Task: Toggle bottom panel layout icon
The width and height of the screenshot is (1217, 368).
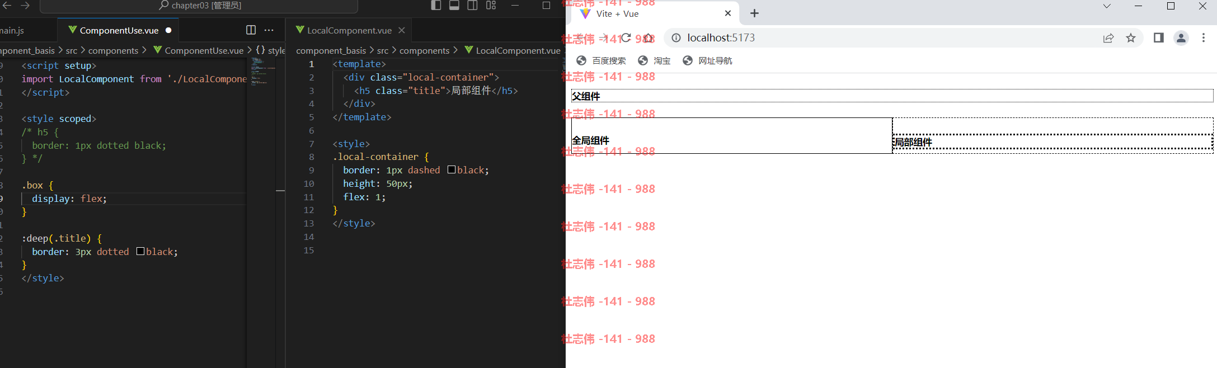Action: (454, 6)
